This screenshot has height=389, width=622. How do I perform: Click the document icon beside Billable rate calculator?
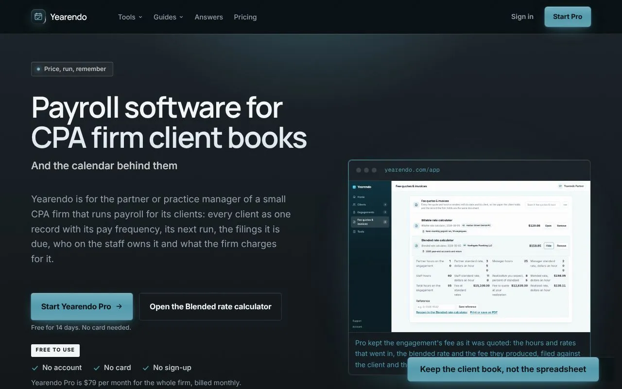[416, 226]
